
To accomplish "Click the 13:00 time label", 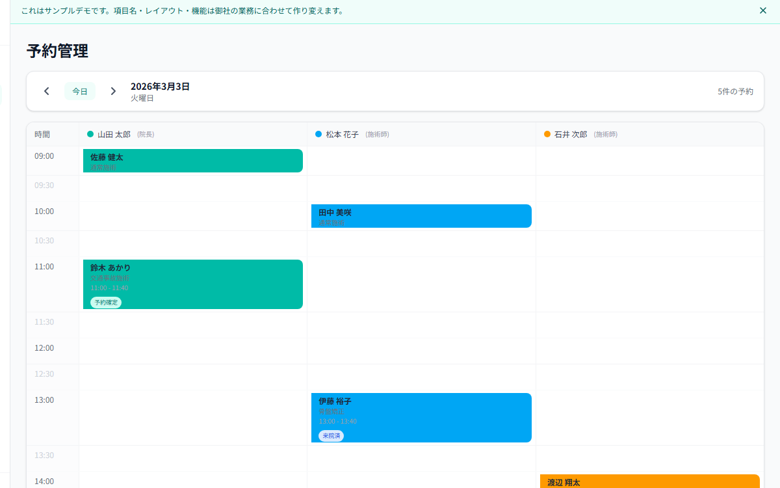I will pos(44,400).
